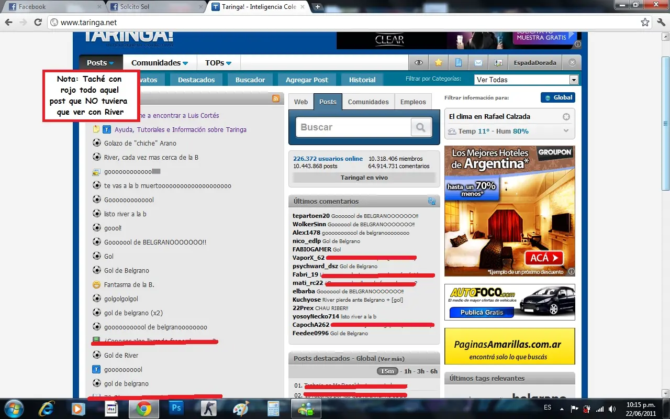Open Photoshop from the taskbar
The image size is (670, 419).
176,409
